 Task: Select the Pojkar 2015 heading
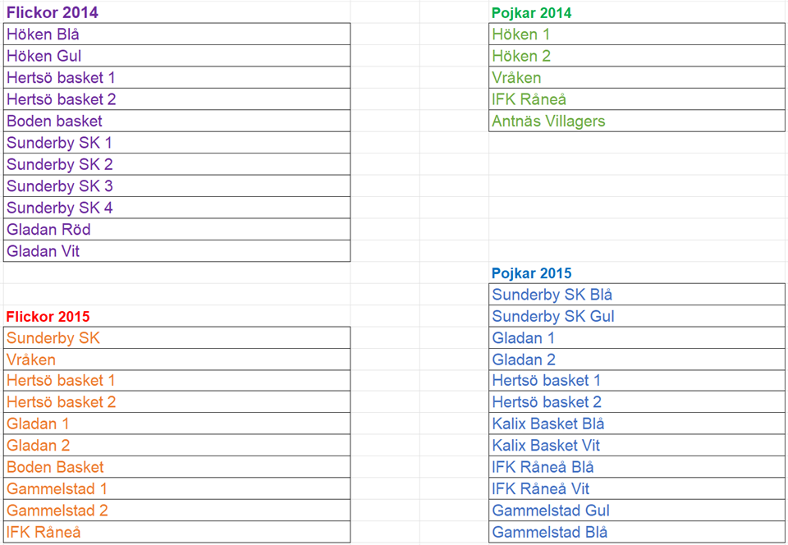coord(532,273)
